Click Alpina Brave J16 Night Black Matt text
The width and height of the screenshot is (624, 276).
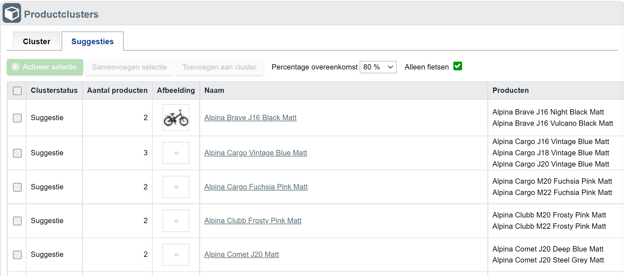click(x=548, y=112)
